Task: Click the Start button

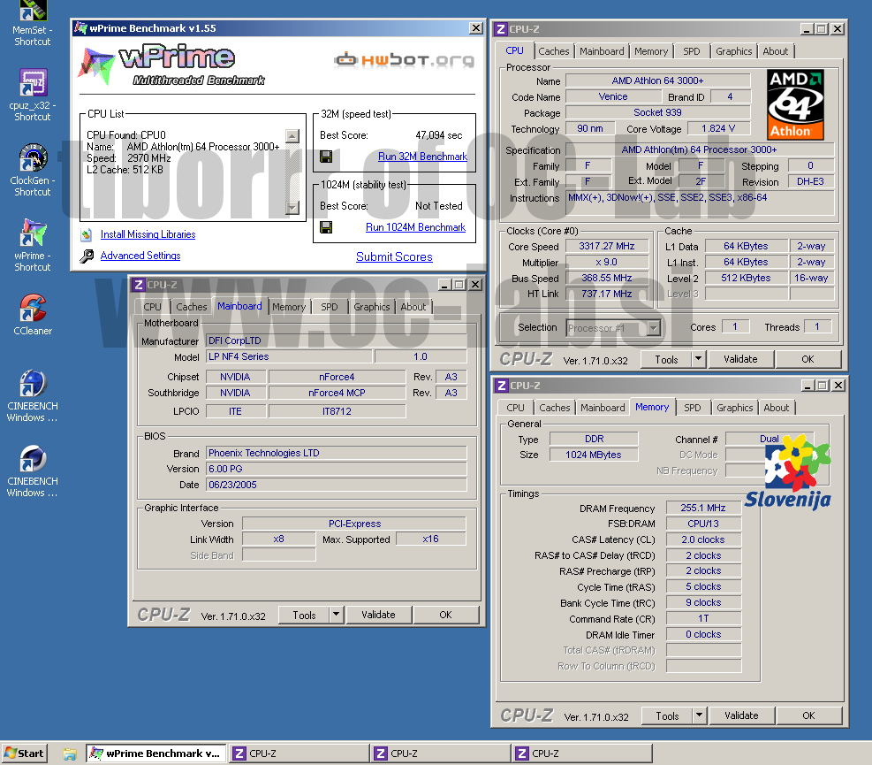Action: coord(24,754)
